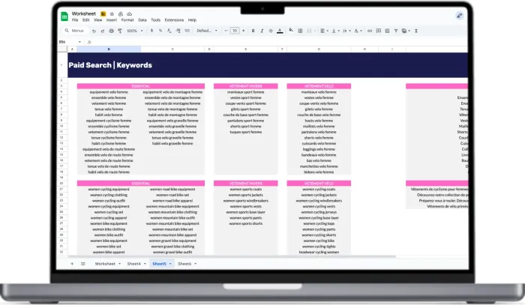Select cell 'women gravel bike clothing'
525x305 pixels.
coord(172,247)
